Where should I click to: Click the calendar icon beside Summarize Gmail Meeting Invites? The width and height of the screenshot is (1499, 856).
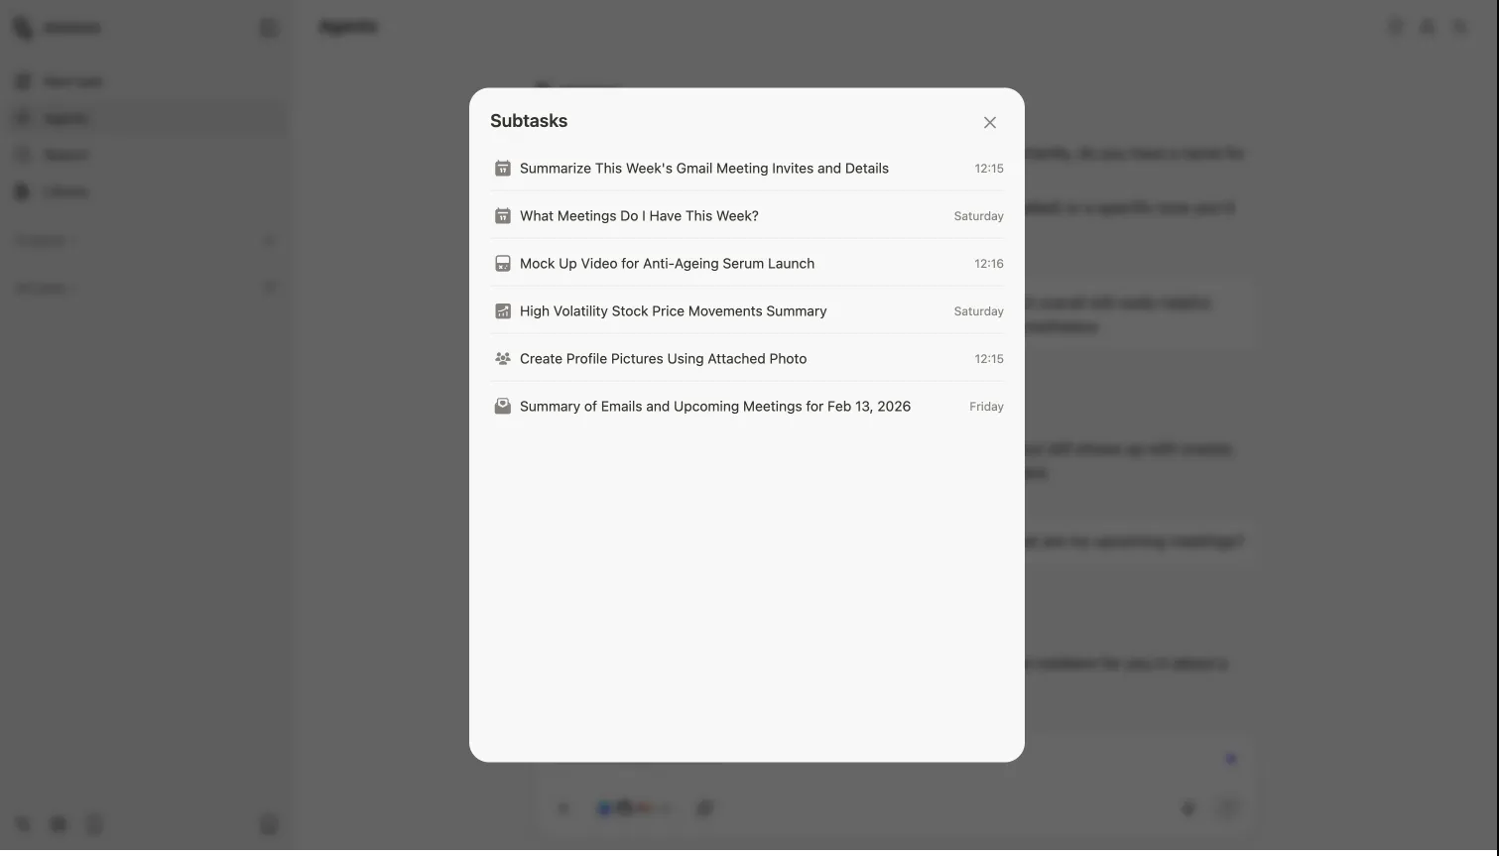[503, 169]
